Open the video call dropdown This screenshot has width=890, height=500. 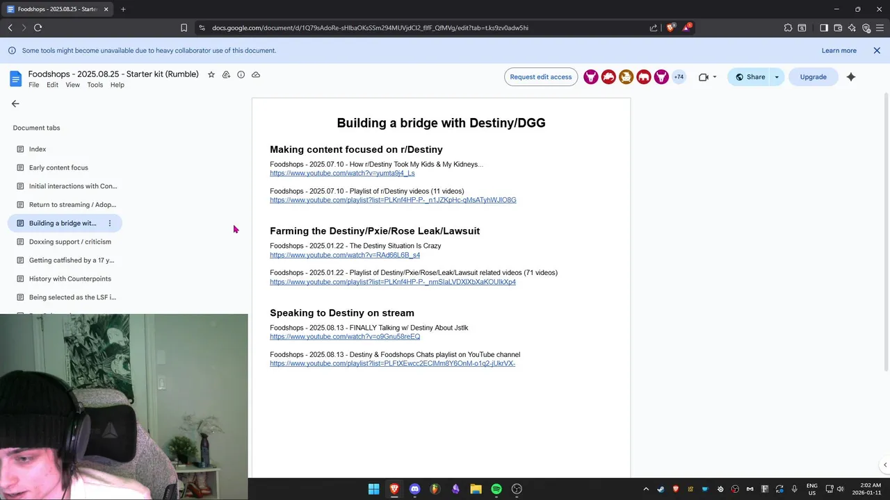click(x=715, y=77)
